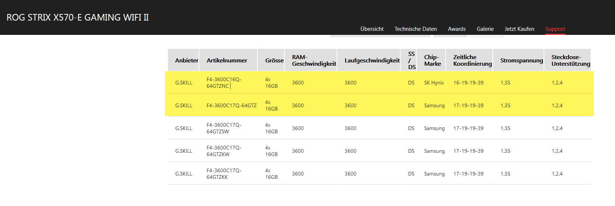This screenshot has height=206, width=615.
Task: Click SK Hynix chip brand cell
Action: pyautogui.click(x=434, y=83)
